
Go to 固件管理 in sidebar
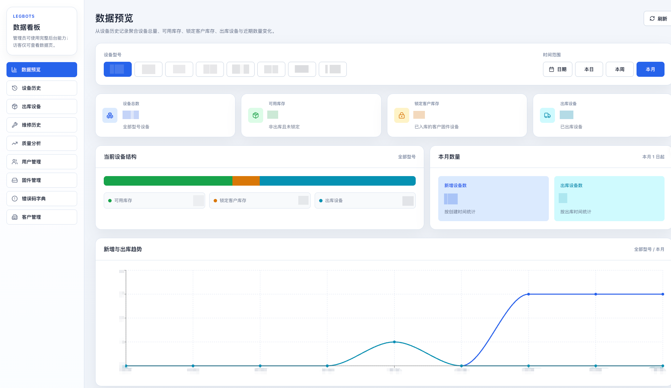coord(42,180)
